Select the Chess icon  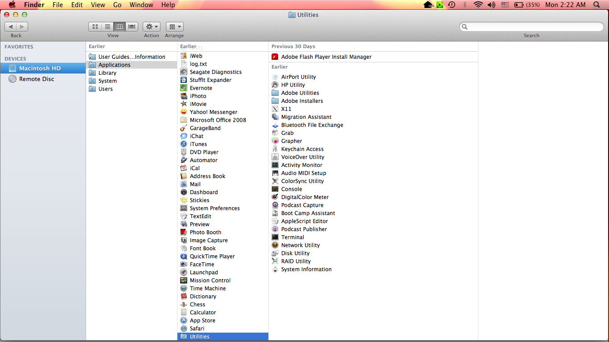184,305
